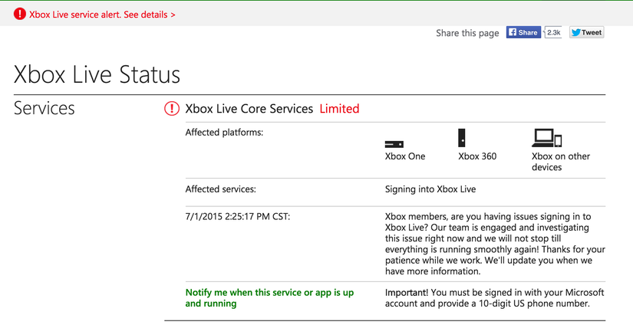Click the Xbox 360 console icon
Screen dimensions: 633x325
461,138
